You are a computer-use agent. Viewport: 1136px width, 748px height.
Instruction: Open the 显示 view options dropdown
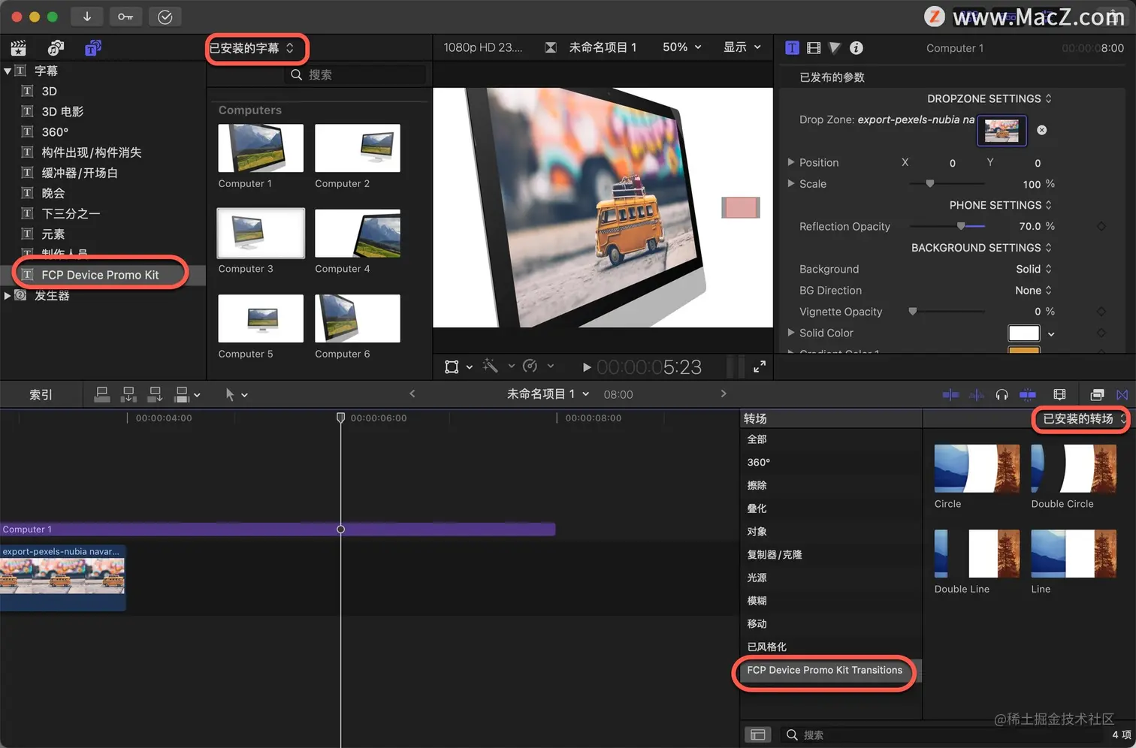742,47
